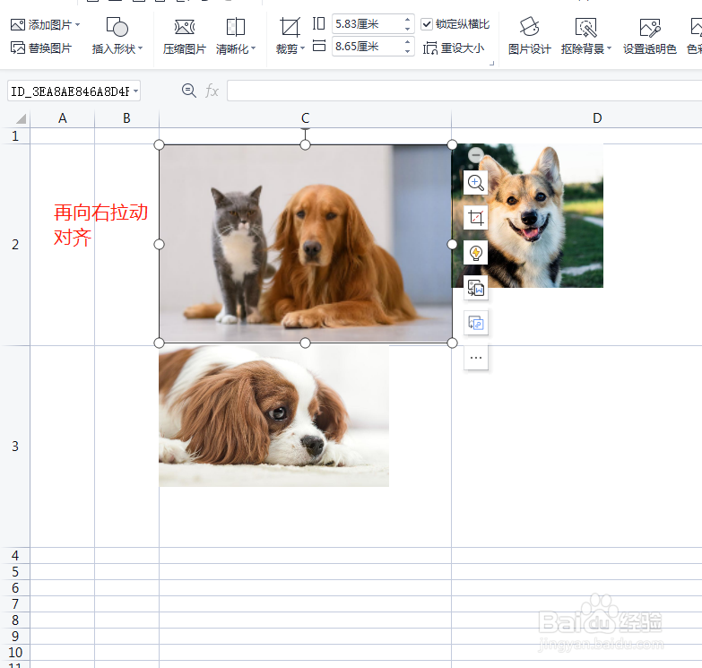Screen dimensions: 702x668
Task: Click the Select All corner triangle
Action: click(x=21, y=118)
